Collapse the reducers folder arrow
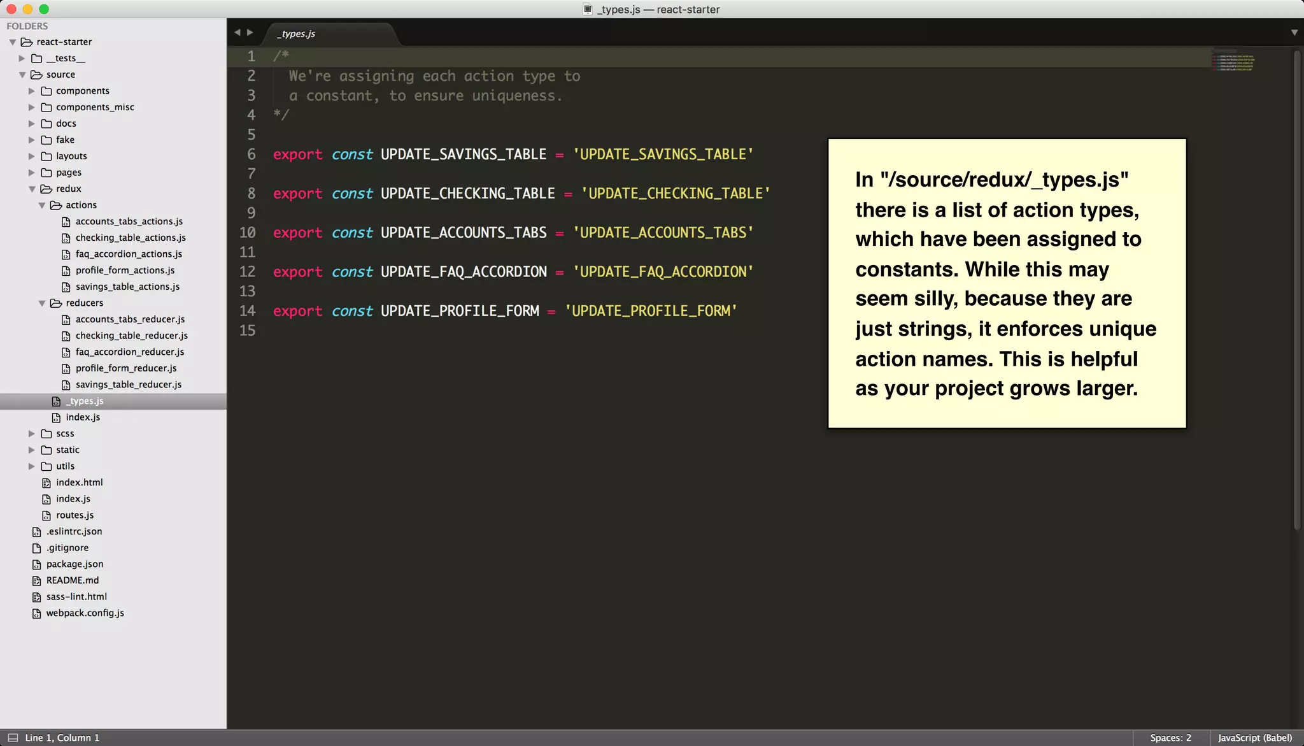Viewport: 1304px width, 746px height. tap(42, 303)
